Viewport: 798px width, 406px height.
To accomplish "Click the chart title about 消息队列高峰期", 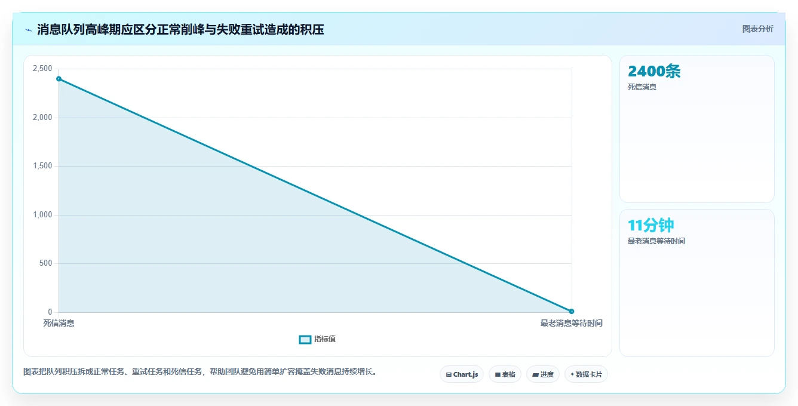I will [x=180, y=29].
